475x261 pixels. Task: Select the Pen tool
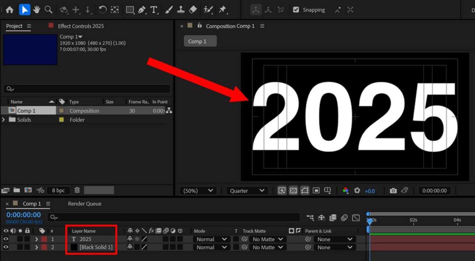tap(142, 10)
